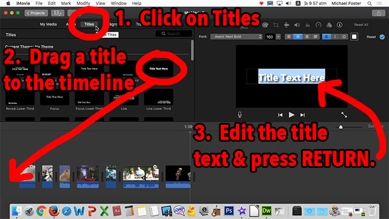Select the dancing figures clip in timeline

[178, 176]
